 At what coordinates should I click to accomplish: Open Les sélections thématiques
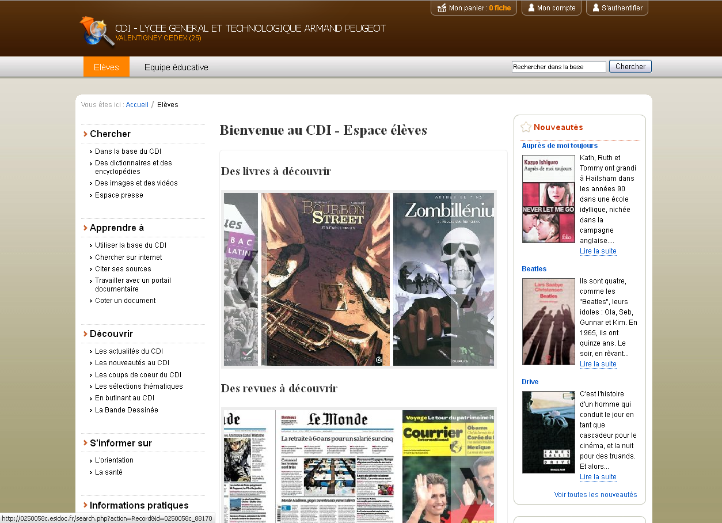click(139, 386)
